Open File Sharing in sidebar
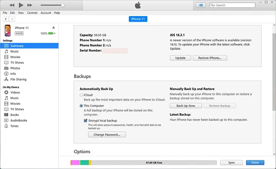This screenshot has width=276, height=169. click(18, 80)
